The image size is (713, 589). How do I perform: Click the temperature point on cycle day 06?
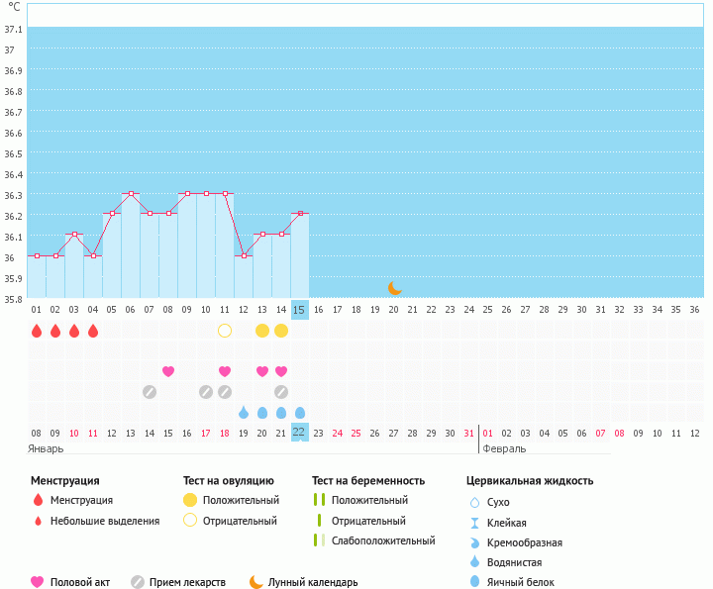131,193
